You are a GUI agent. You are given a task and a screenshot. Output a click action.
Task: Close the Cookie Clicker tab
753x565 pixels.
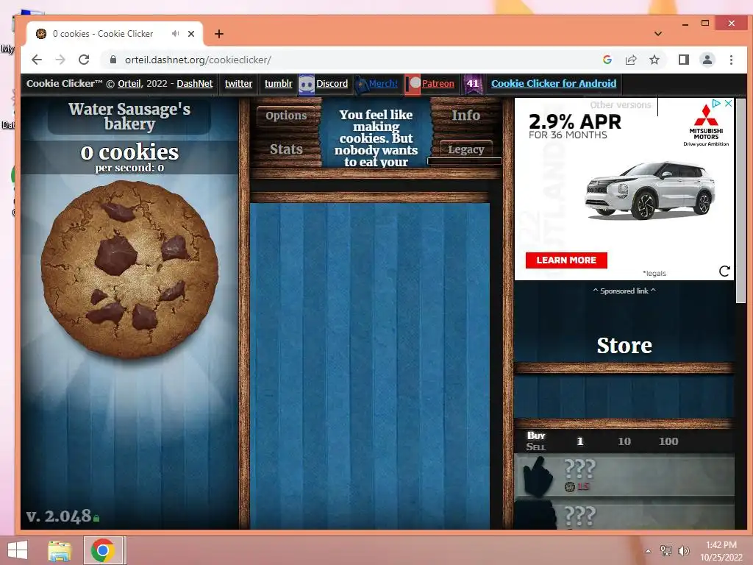pos(191,34)
